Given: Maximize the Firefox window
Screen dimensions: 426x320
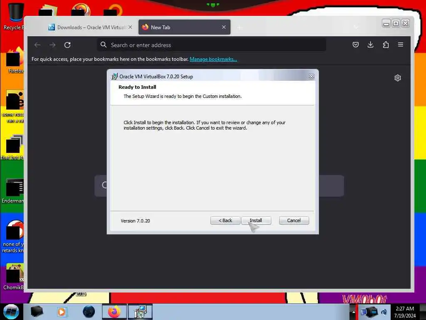Looking at the screenshot, I should (x=396, y=24).
